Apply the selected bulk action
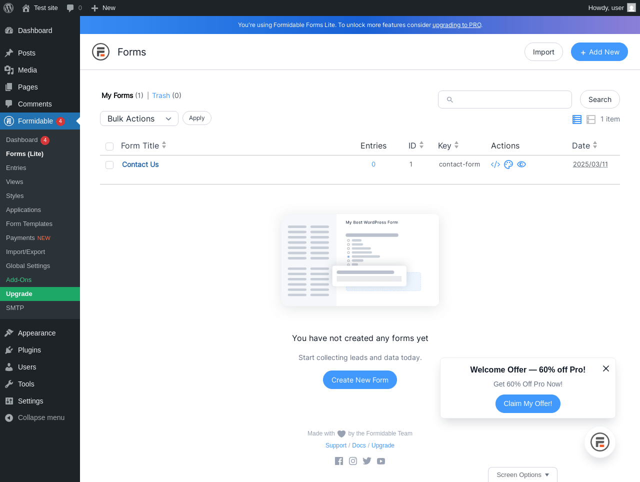The image size is (640, 482). pyautogui.click(x=197, y=118)
